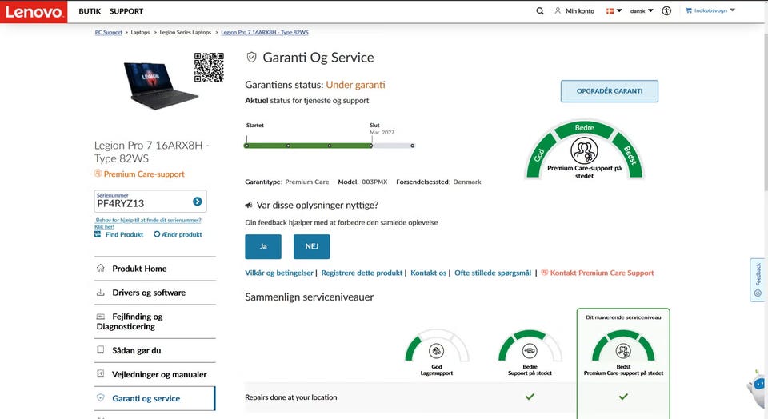Click the Drivers og software download icon
Screen dimensions: 768x419
101,292
